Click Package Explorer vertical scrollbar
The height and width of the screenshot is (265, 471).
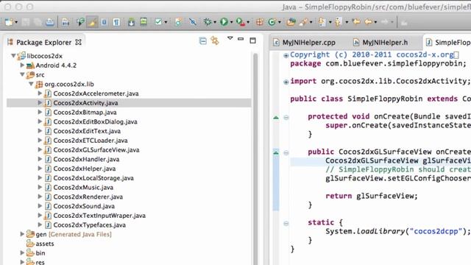(x=255, y=159)
